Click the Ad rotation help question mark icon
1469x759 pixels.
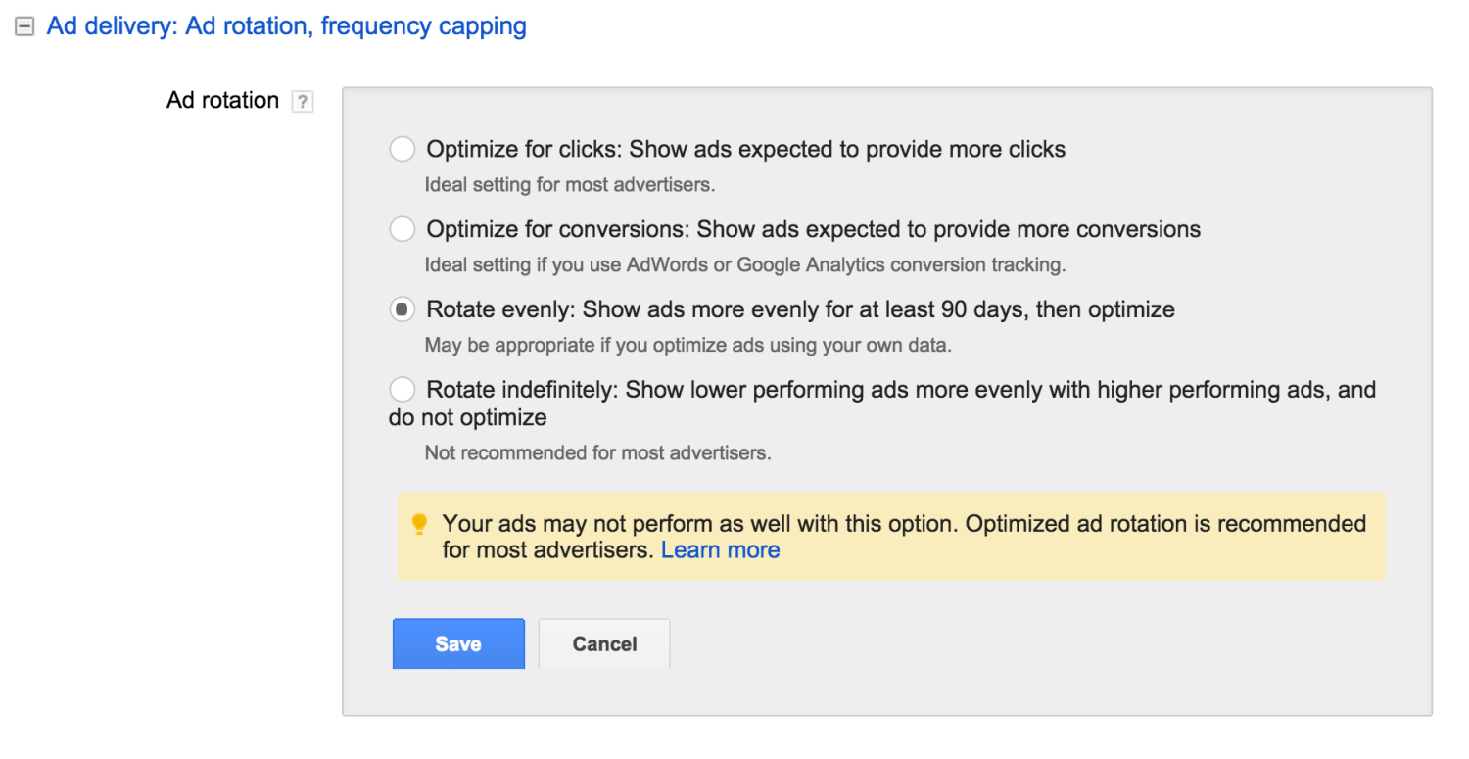(x=303, y=101)
